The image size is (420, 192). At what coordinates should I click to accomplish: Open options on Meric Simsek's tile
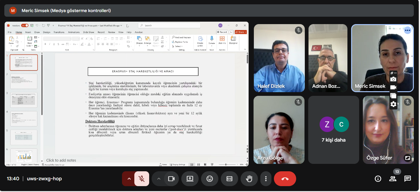tap(408, 30)
